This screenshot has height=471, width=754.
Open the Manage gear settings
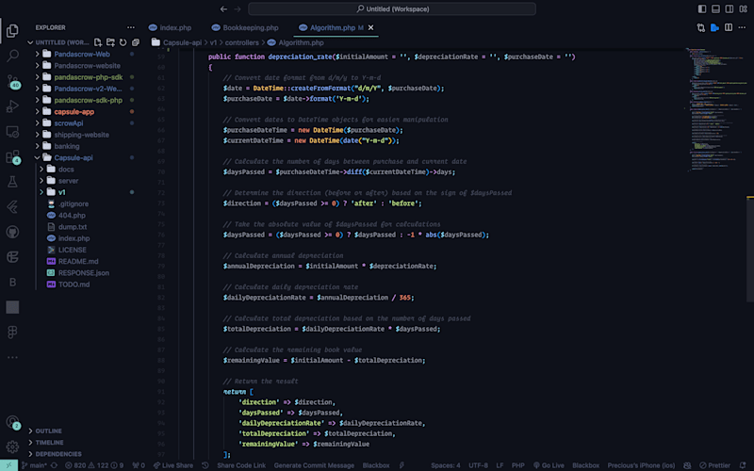pyautogui.click(x=12, y=447)
